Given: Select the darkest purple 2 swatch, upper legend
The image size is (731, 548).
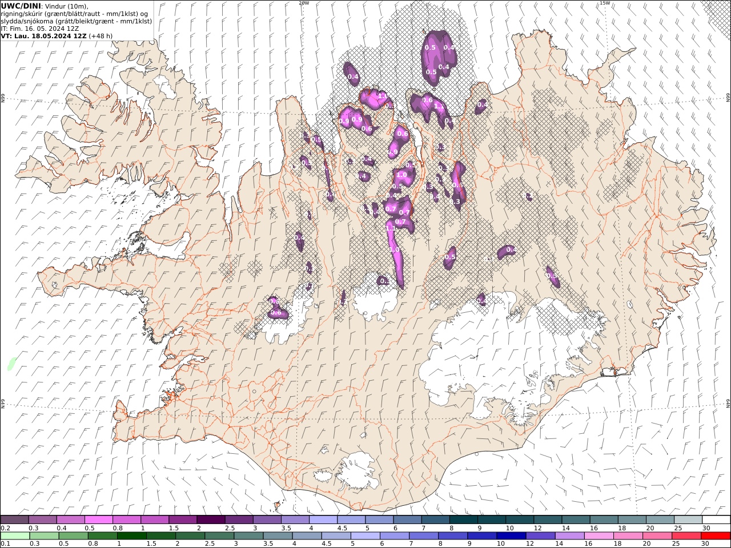Looking at the screenshot, I should (211, 519).
